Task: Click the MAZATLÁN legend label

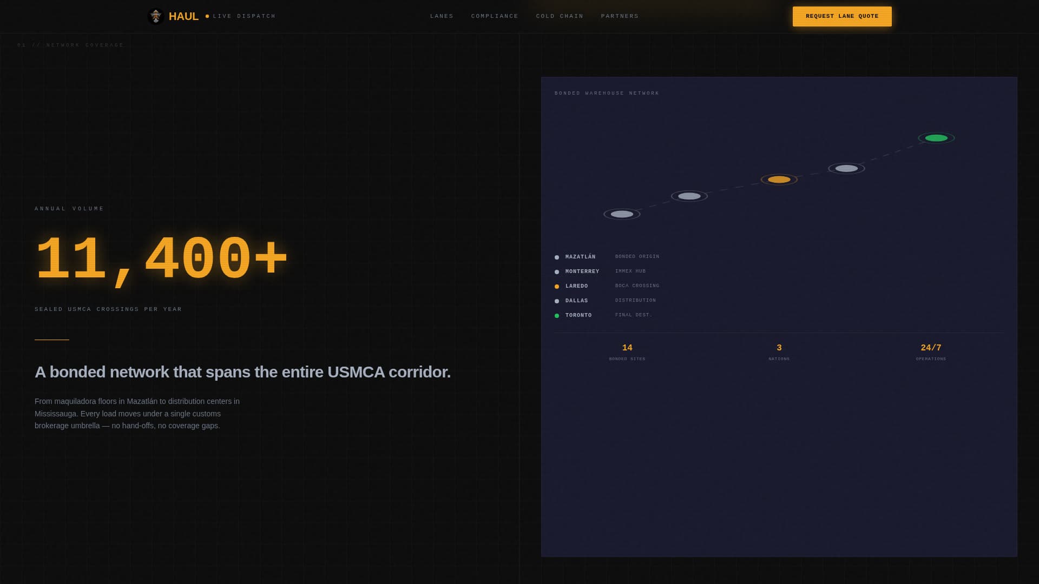Action: point(580,257)
